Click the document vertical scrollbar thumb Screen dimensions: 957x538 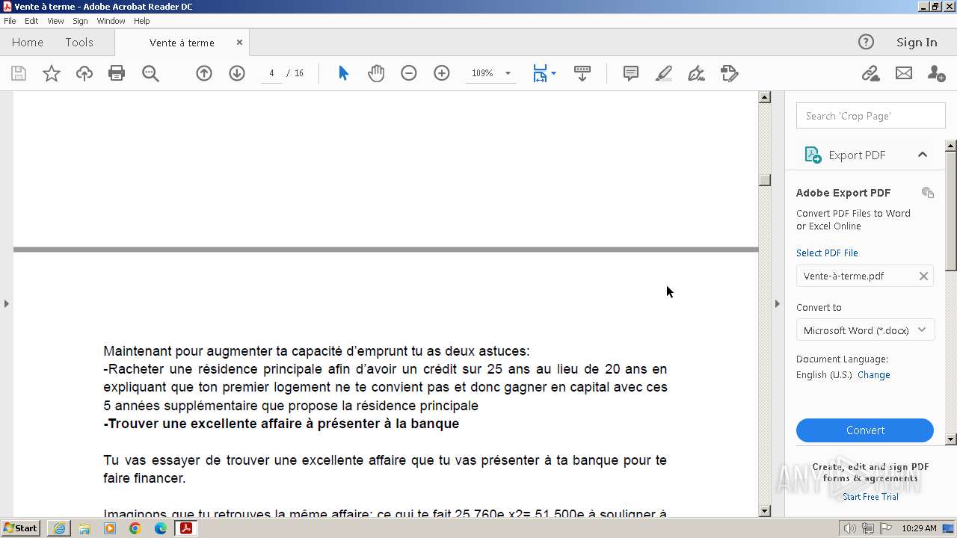pos(764,180)
